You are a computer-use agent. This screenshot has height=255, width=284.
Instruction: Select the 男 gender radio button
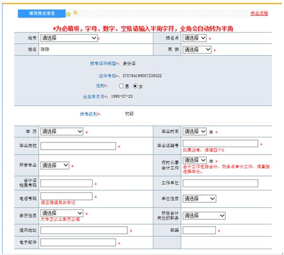click(121, 86)
